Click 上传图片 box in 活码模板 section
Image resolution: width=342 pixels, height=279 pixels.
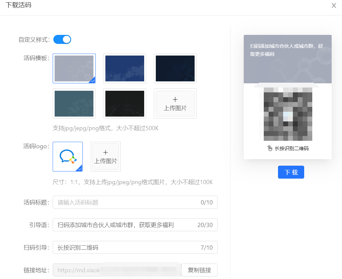pos(175,104)
